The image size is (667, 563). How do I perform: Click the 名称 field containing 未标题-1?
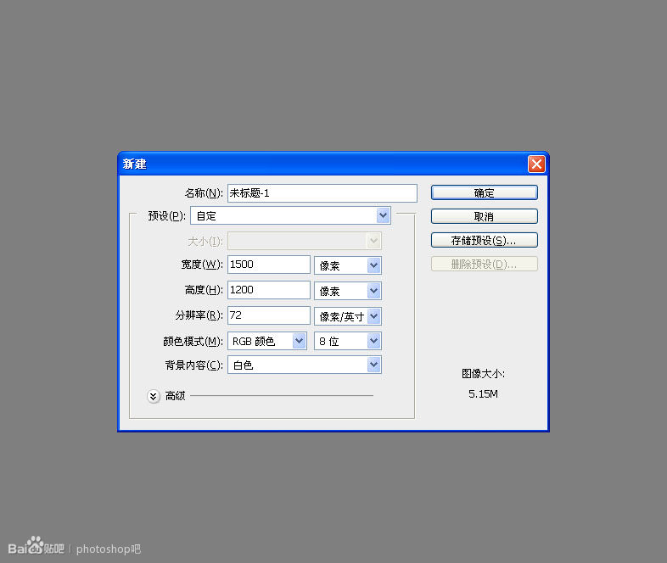pos(322,193)
